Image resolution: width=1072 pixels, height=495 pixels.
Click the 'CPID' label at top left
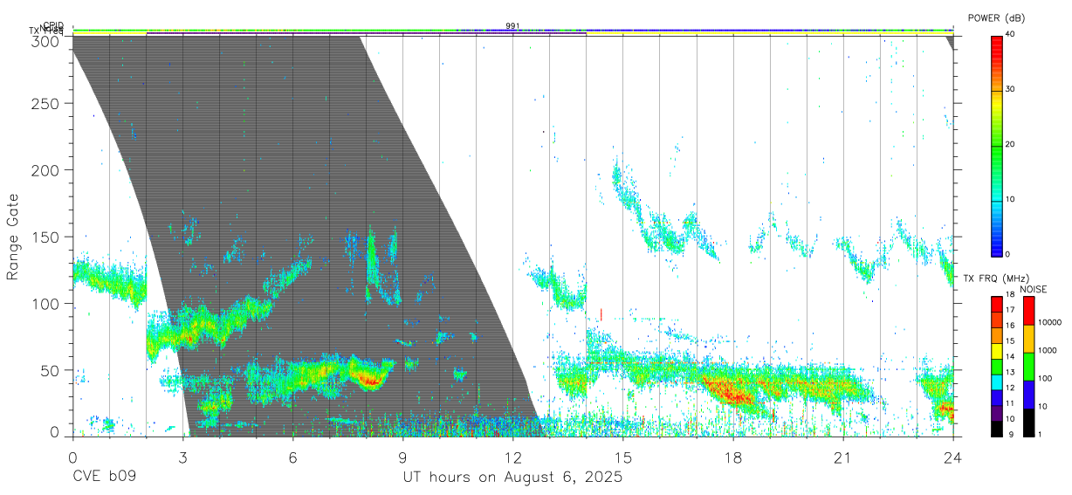(54, 25)
